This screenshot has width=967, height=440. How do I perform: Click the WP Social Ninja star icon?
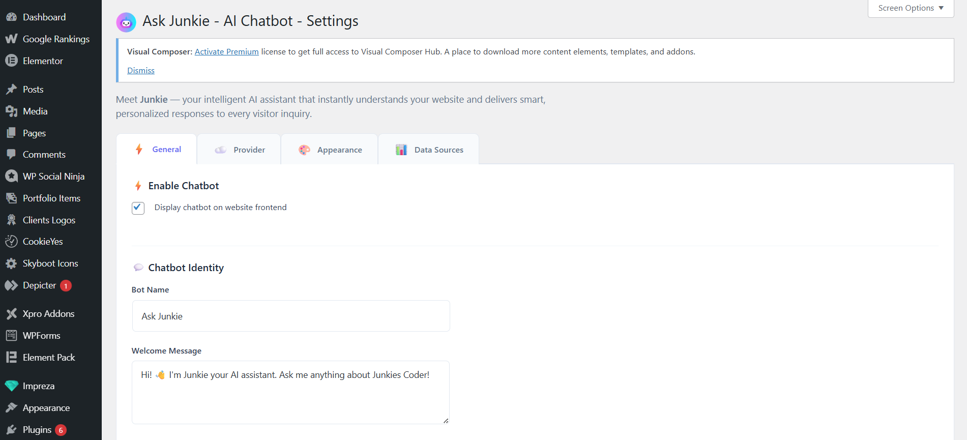click(11, 177)
